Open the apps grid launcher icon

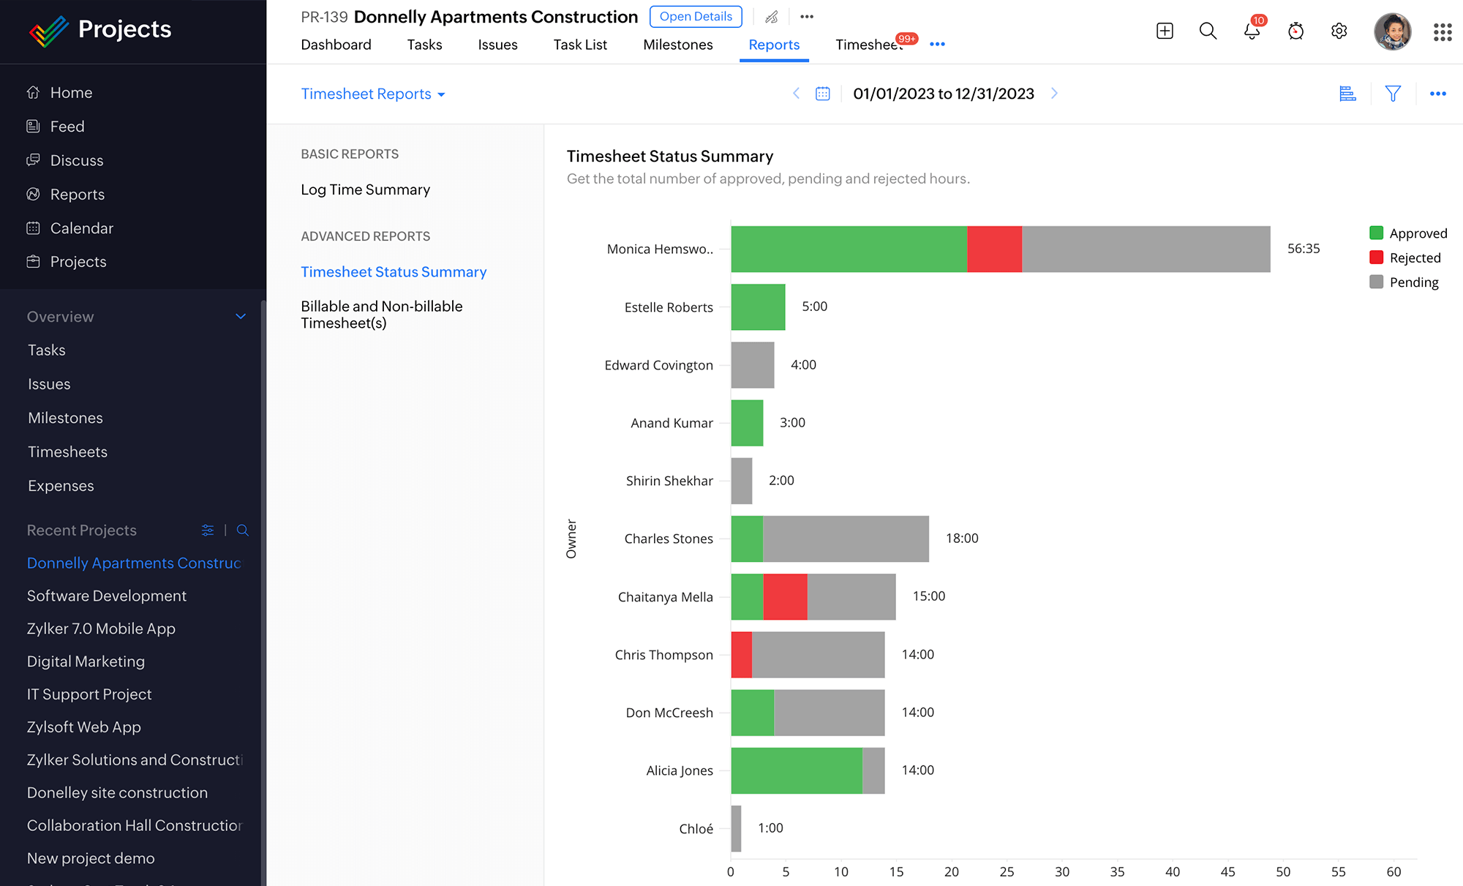[1442, 31]
